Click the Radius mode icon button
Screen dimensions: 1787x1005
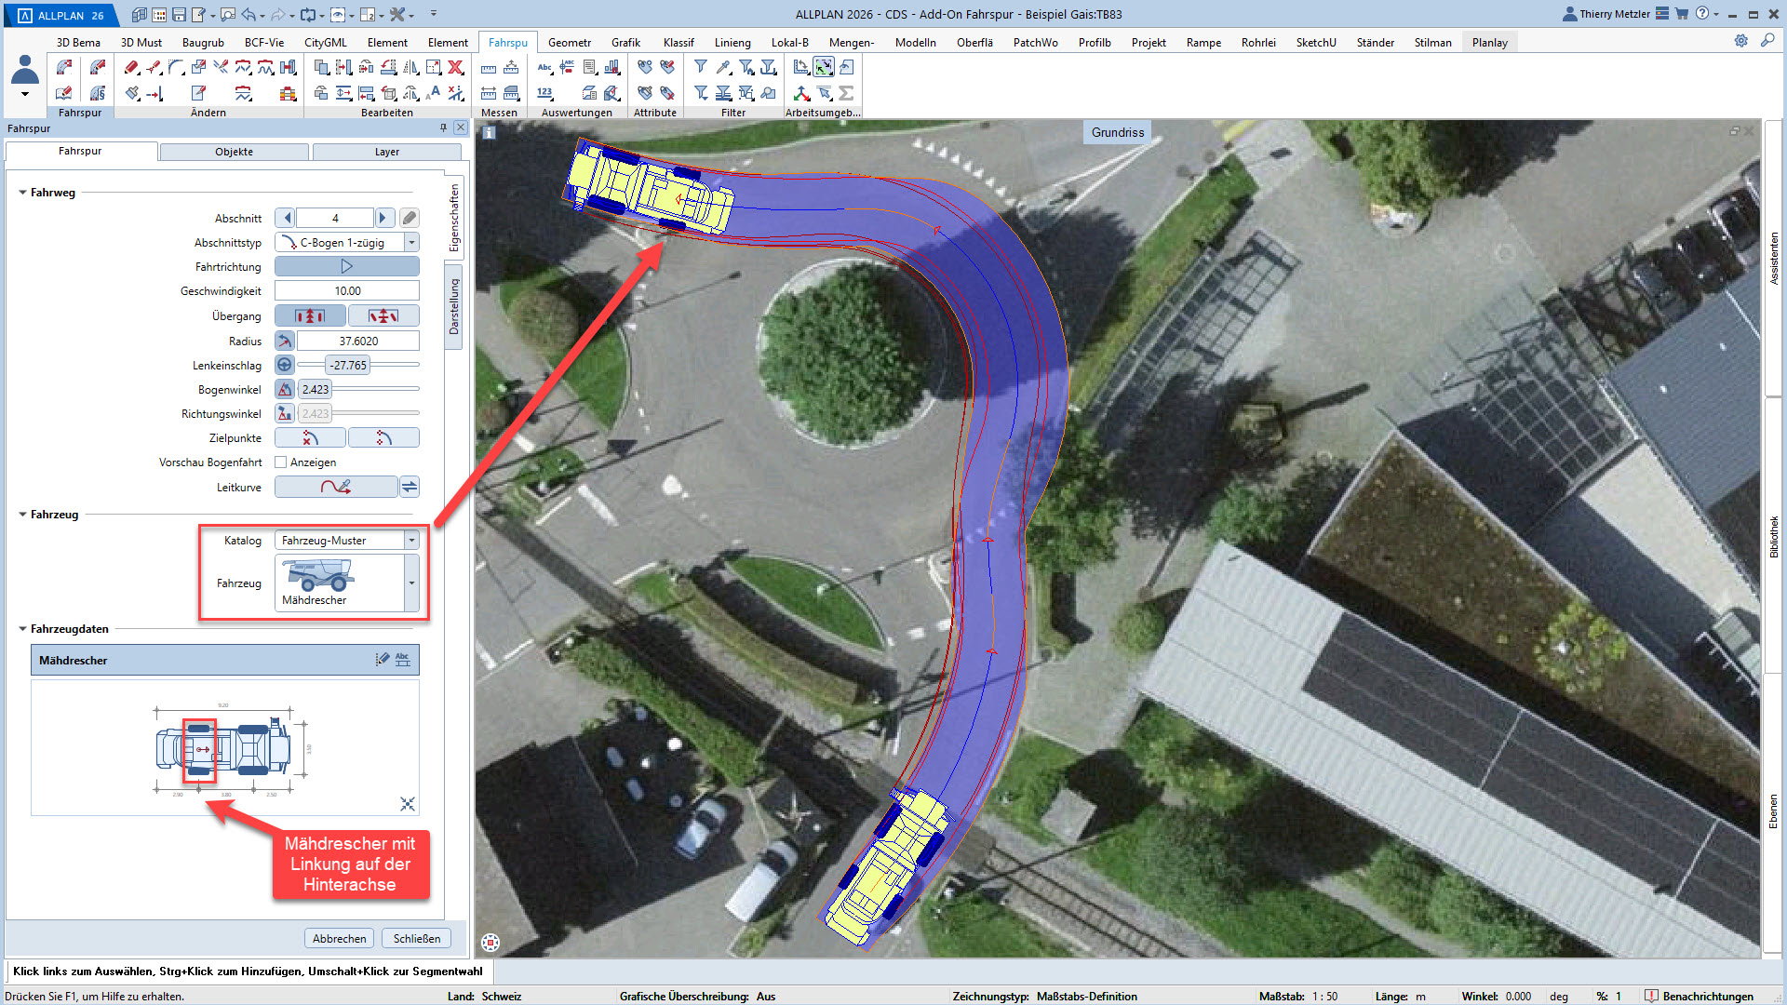coord(285,341)
